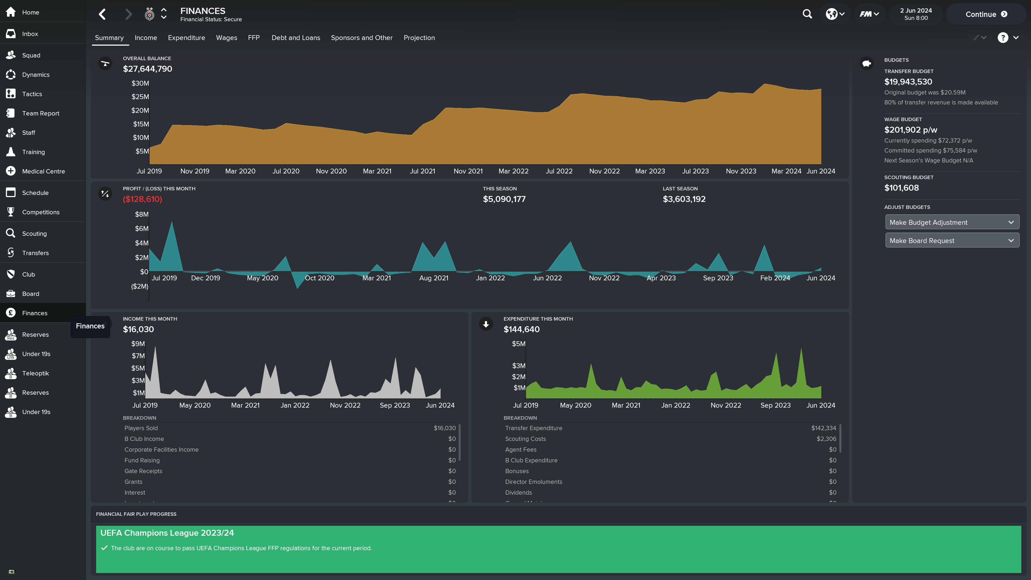
Task: Open the Training sidebar icon
Action: (11, 152)
